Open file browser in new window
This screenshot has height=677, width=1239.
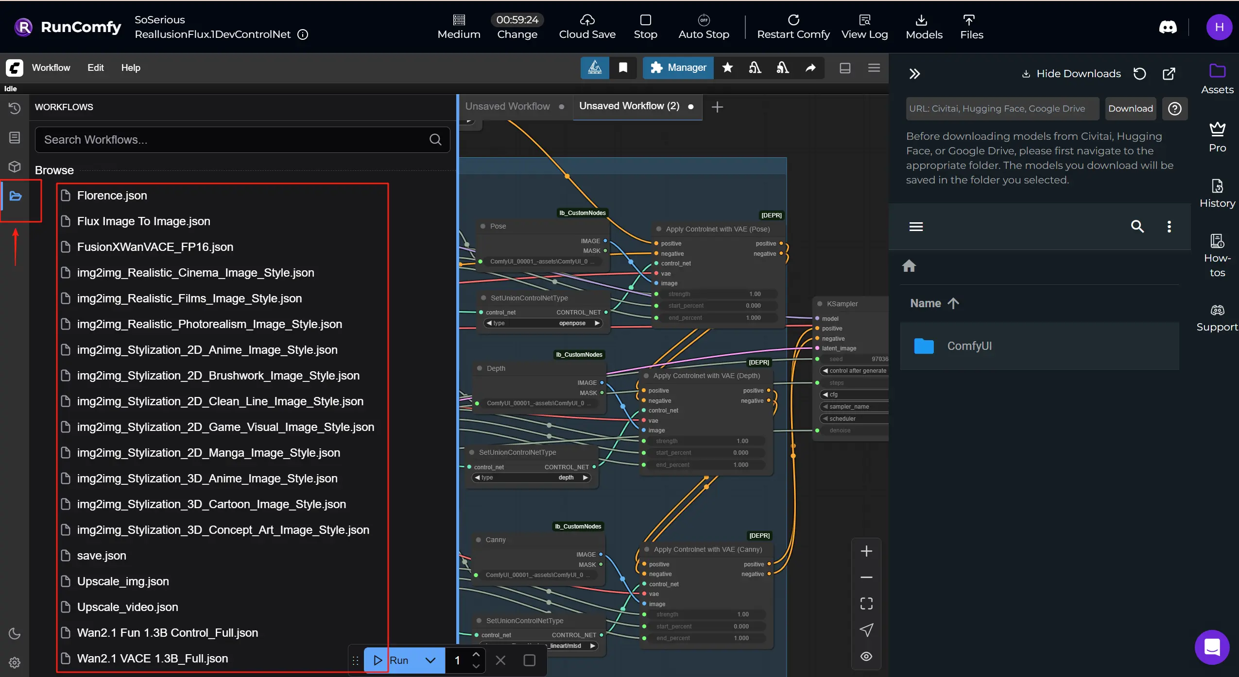[1169, 74]
